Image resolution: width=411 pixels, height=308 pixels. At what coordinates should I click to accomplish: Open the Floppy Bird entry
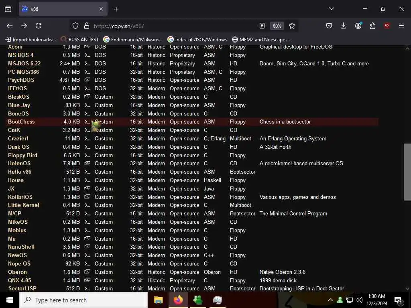pos(22,155)
